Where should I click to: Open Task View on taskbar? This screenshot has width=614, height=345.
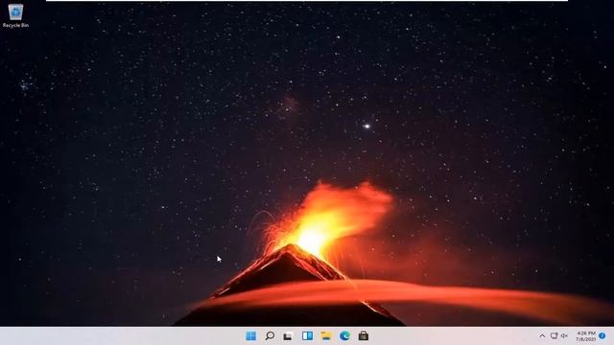point(288,336)
